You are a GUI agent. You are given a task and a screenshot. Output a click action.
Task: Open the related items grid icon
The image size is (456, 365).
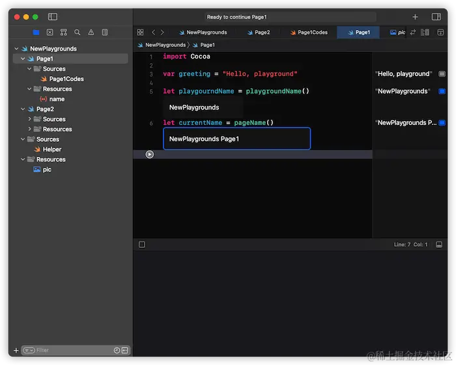[140, 33]
